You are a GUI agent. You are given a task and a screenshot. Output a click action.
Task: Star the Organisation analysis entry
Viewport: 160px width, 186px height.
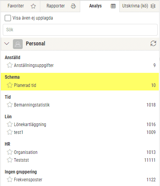9,152
